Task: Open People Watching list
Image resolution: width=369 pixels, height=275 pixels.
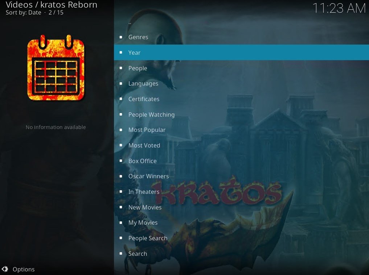Action: tap(241, 114)
